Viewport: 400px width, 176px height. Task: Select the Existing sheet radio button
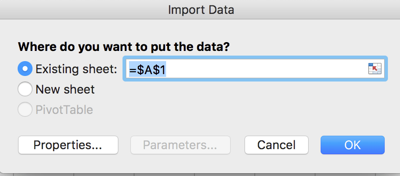[x=25, y=69]
